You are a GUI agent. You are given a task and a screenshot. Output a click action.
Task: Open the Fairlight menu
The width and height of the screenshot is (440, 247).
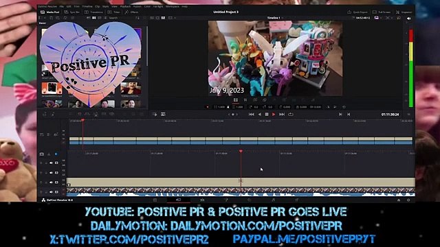pyautogui.click(x=158, y=6)
